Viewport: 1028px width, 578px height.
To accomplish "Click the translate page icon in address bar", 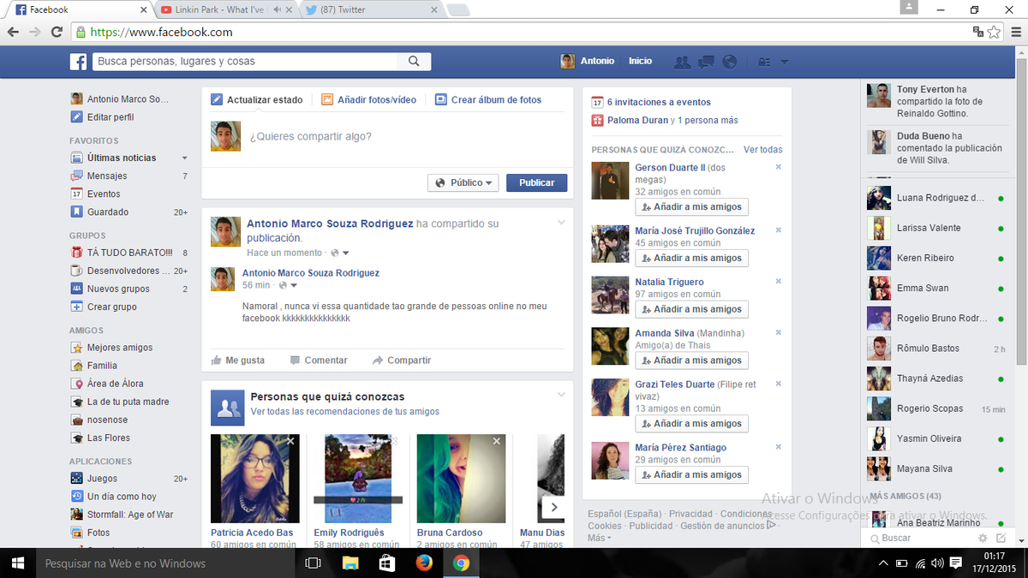I will click(978, 32).
